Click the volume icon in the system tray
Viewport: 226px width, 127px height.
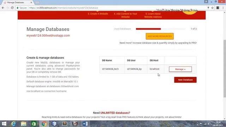pyautogui.click(x=208, y=124)
